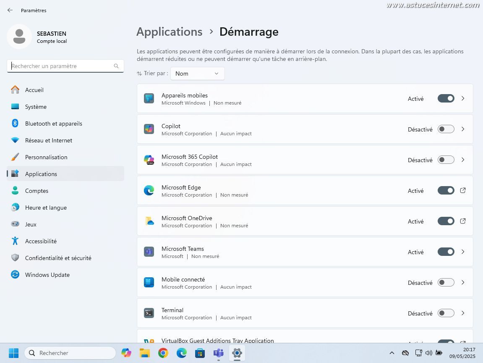483x363 pixels.
Task: Disable Appareils mobiles startup toggle
Action: [x=446, y=99]
